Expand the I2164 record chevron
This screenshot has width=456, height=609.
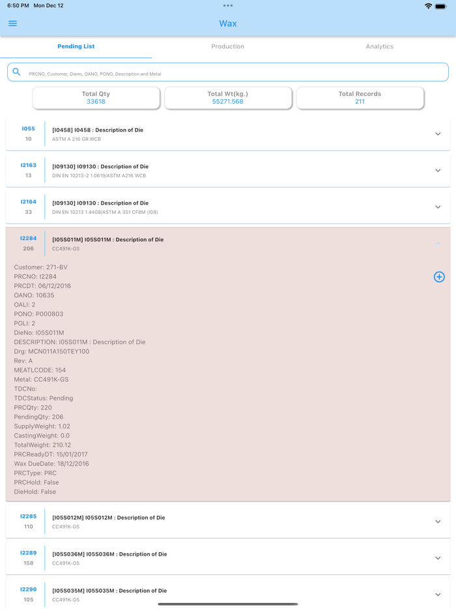click(438, 207)
